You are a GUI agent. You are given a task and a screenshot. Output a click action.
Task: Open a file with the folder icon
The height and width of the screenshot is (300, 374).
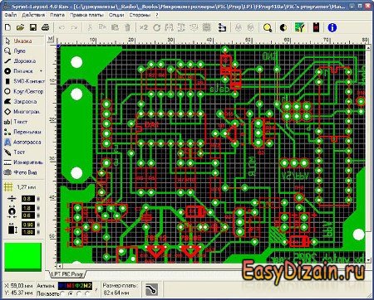pos(20,27)
